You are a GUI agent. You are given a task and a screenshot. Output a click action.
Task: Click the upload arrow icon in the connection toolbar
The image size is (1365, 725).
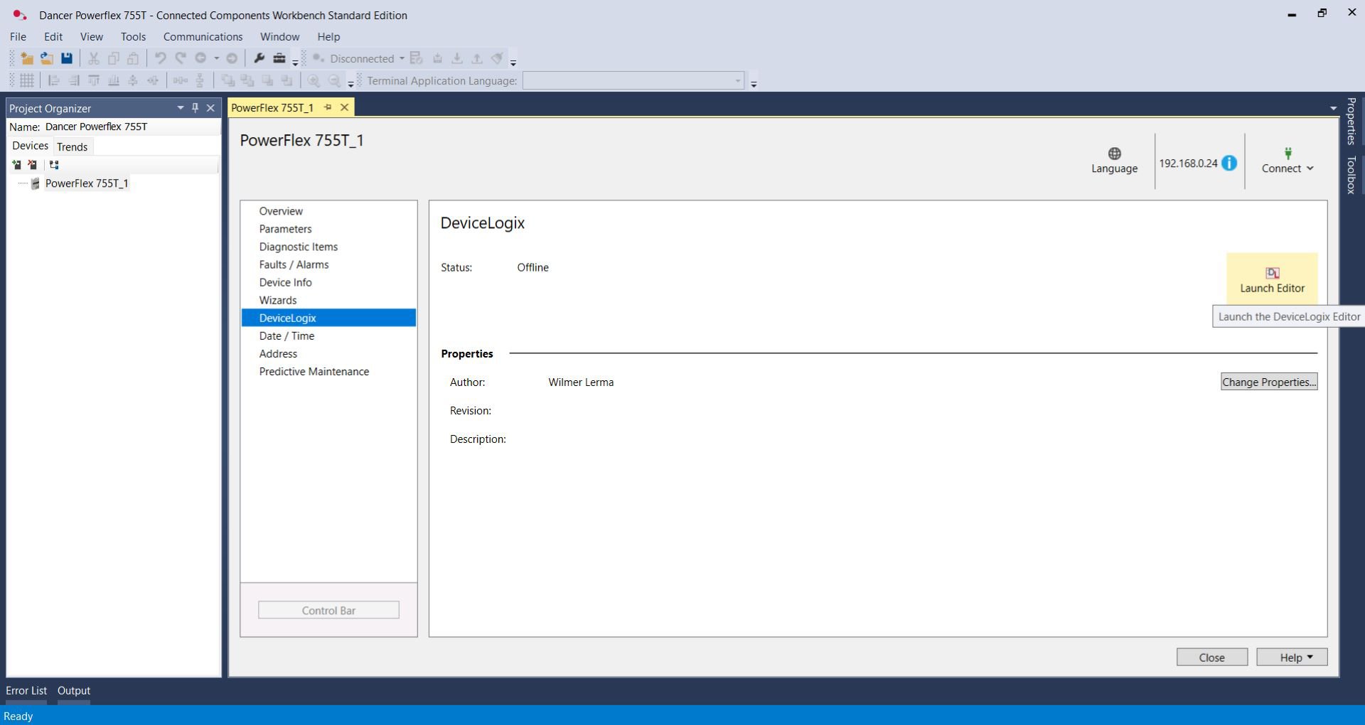[477, 58]
